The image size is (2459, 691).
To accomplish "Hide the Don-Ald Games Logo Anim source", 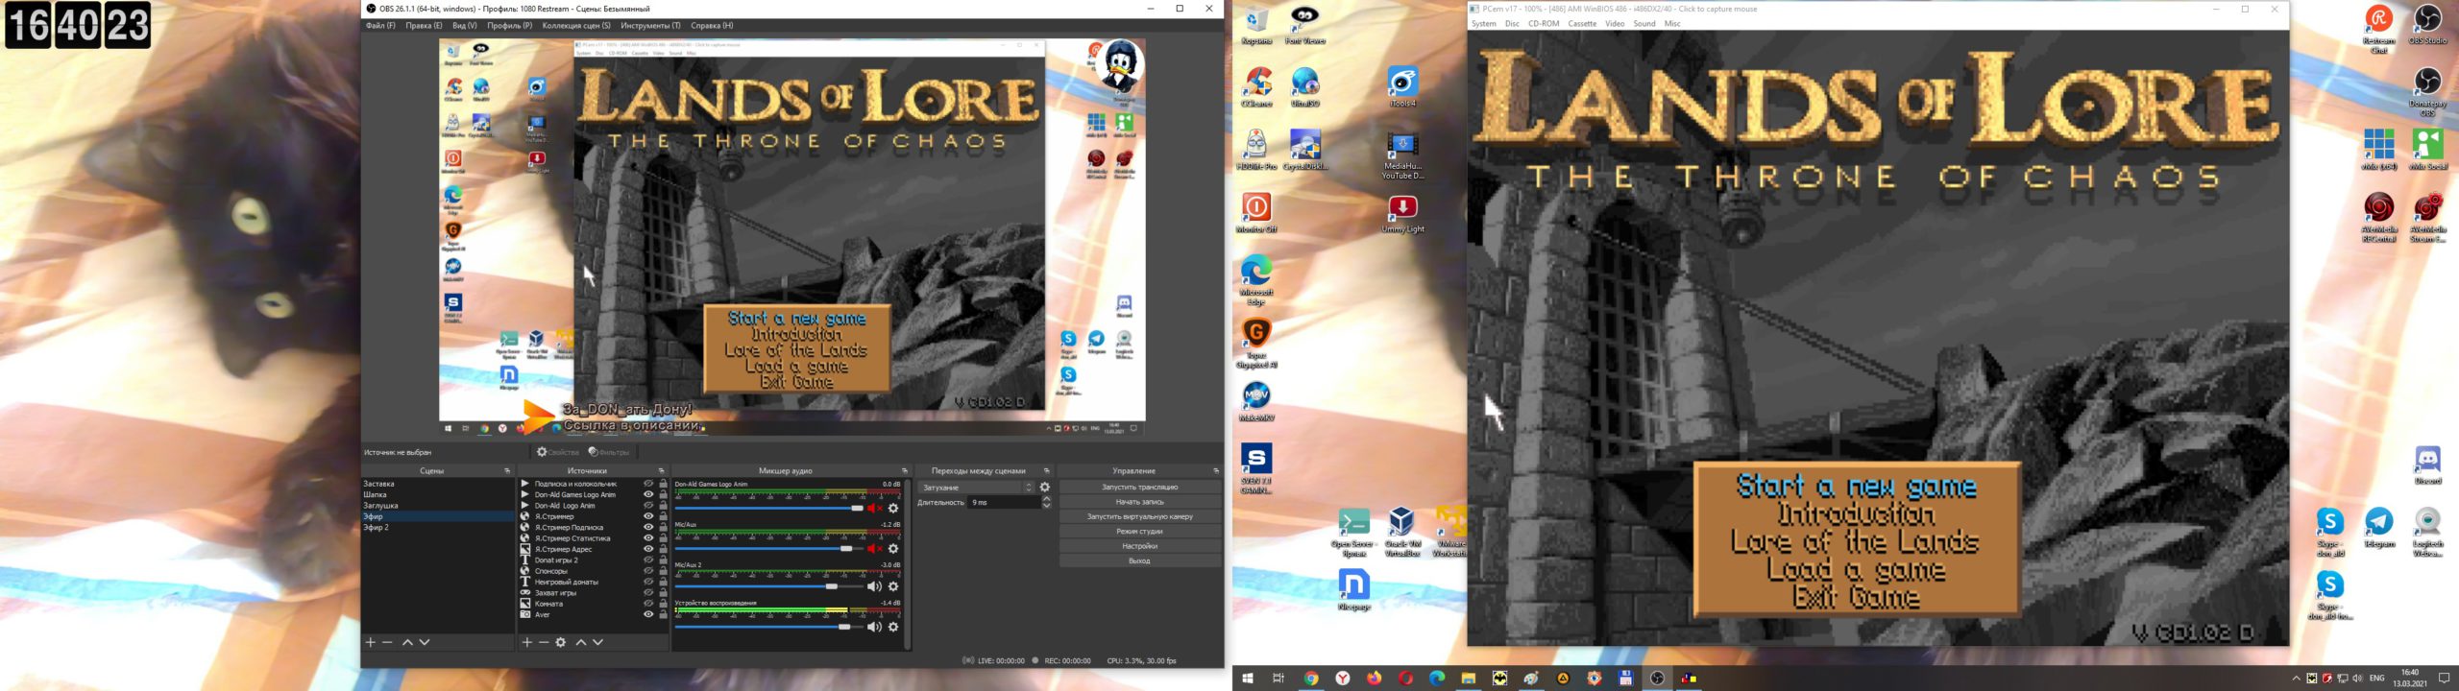I will tap(648, 494).
